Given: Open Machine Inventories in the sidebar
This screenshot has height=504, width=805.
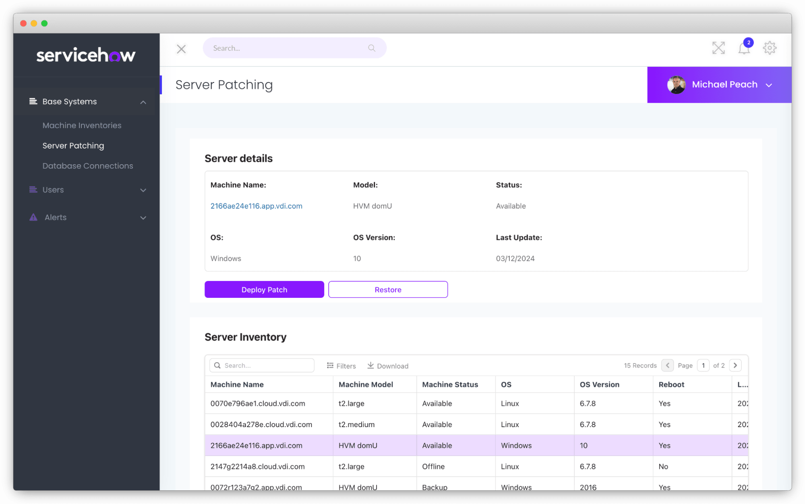Looking at the screenshot, I should [82, 125].
